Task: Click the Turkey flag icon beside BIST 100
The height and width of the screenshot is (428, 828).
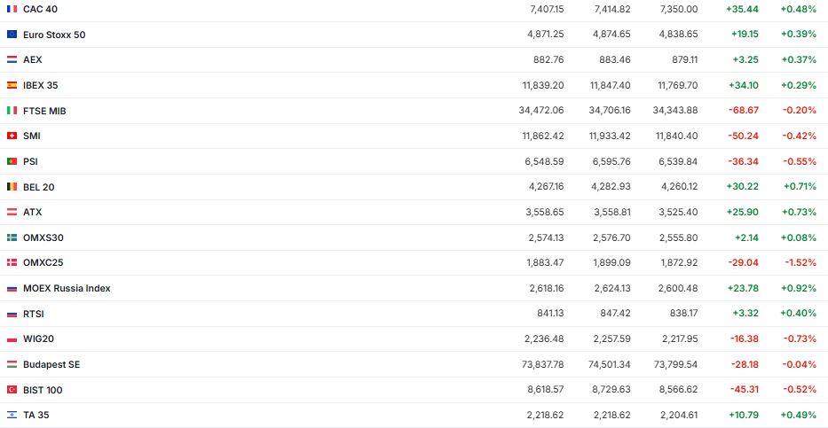Action: click(12, 390)
